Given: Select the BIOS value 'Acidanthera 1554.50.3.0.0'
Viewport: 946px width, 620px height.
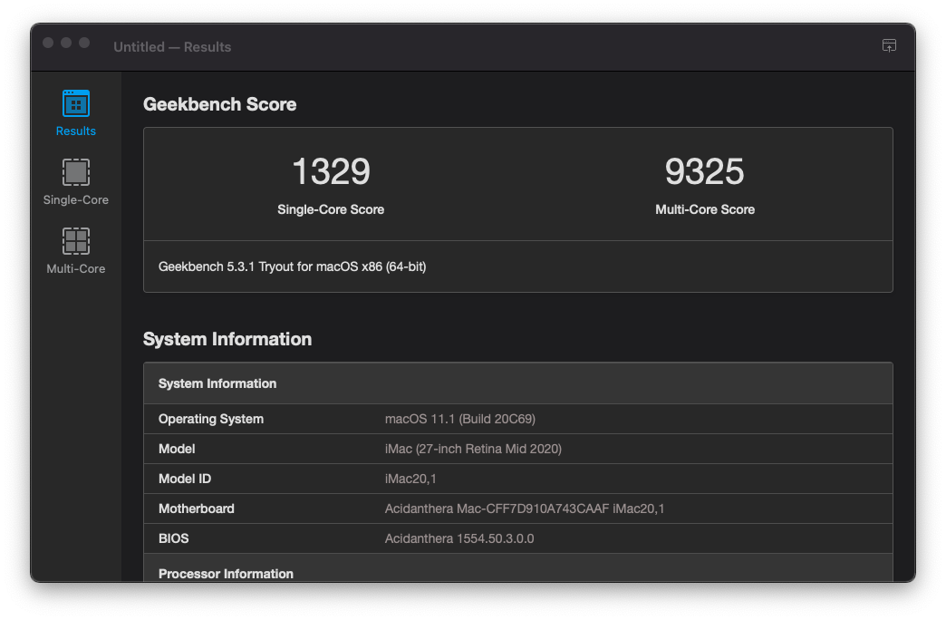Looking at the screenshot, I should (459, 538).
